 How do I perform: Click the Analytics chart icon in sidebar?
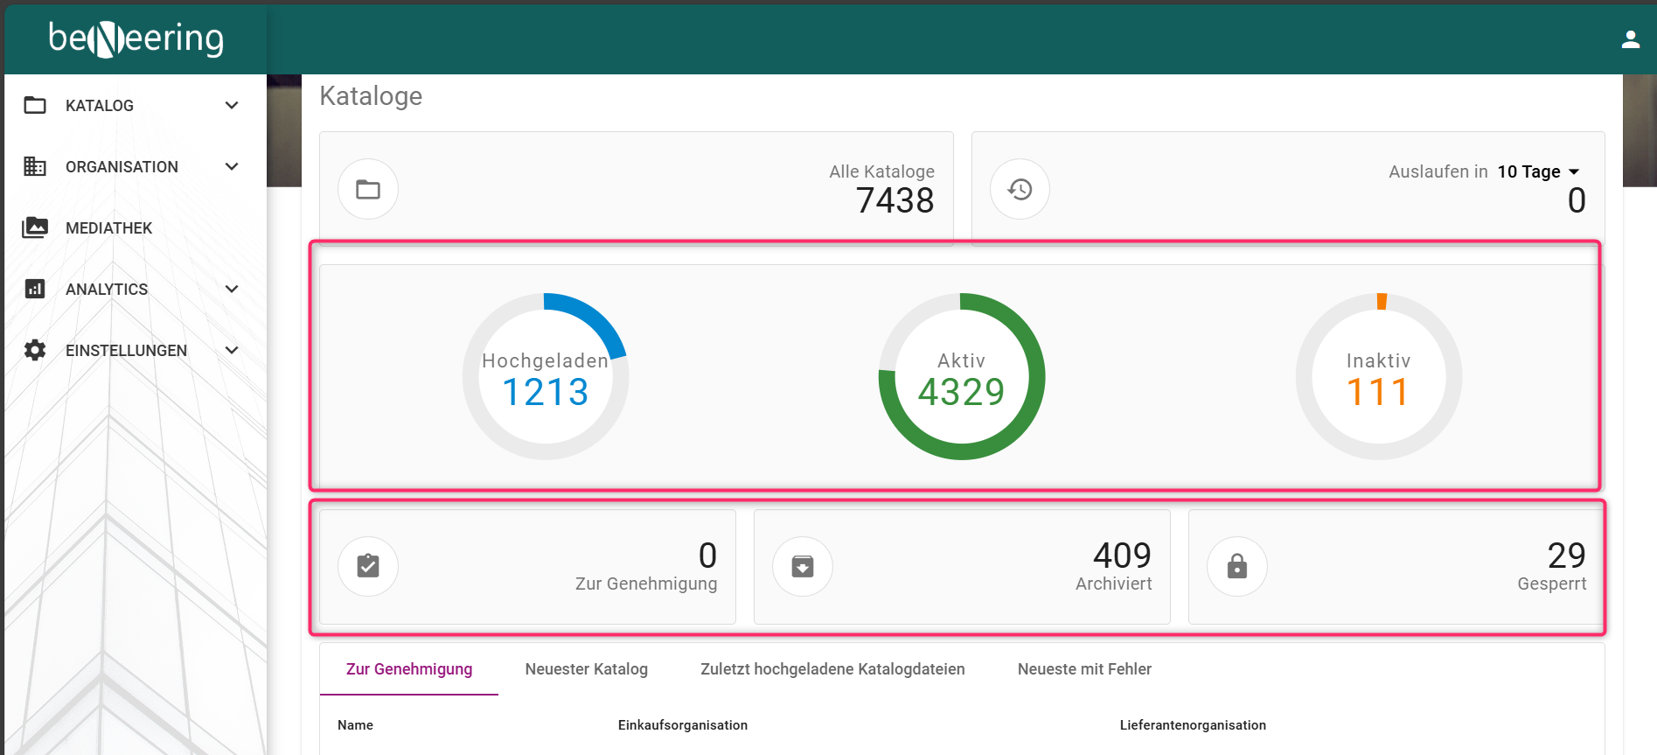point(35,289)
